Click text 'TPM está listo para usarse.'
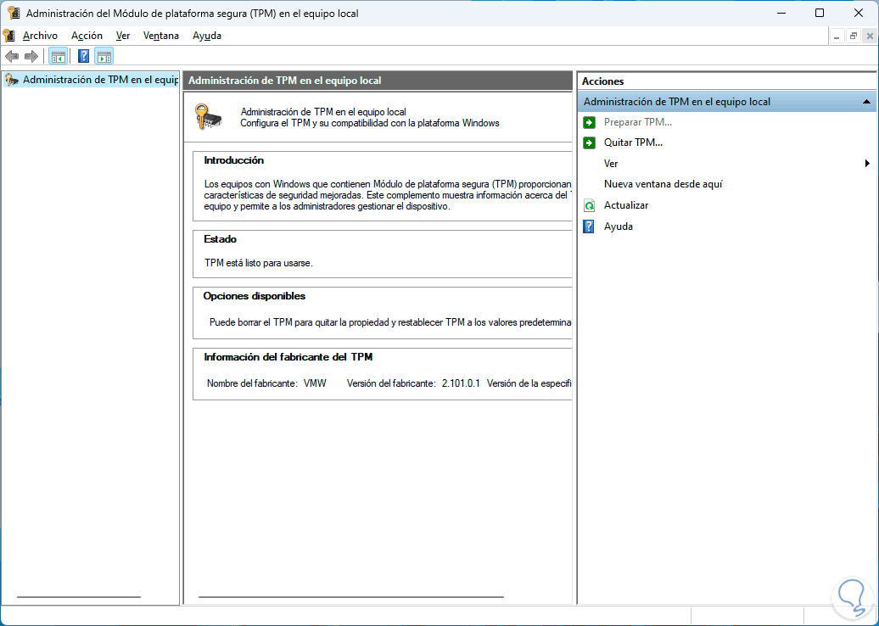This screenshot has width=879, height=626. (259, 263)
